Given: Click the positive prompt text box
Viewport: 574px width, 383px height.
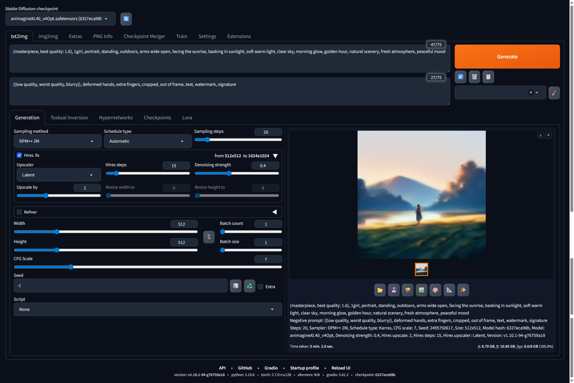Looking at the screenshot, I should [230, 58].
